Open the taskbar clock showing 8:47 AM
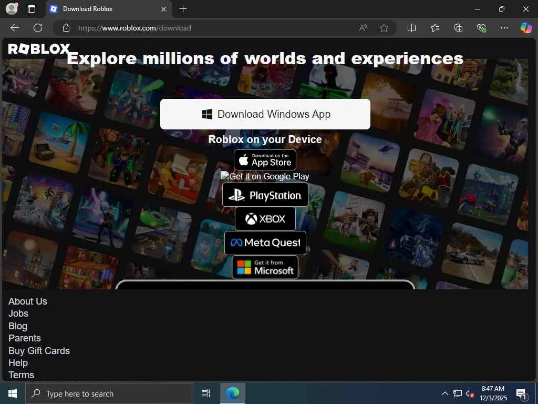Screen dimensions: 538x404 493,393
